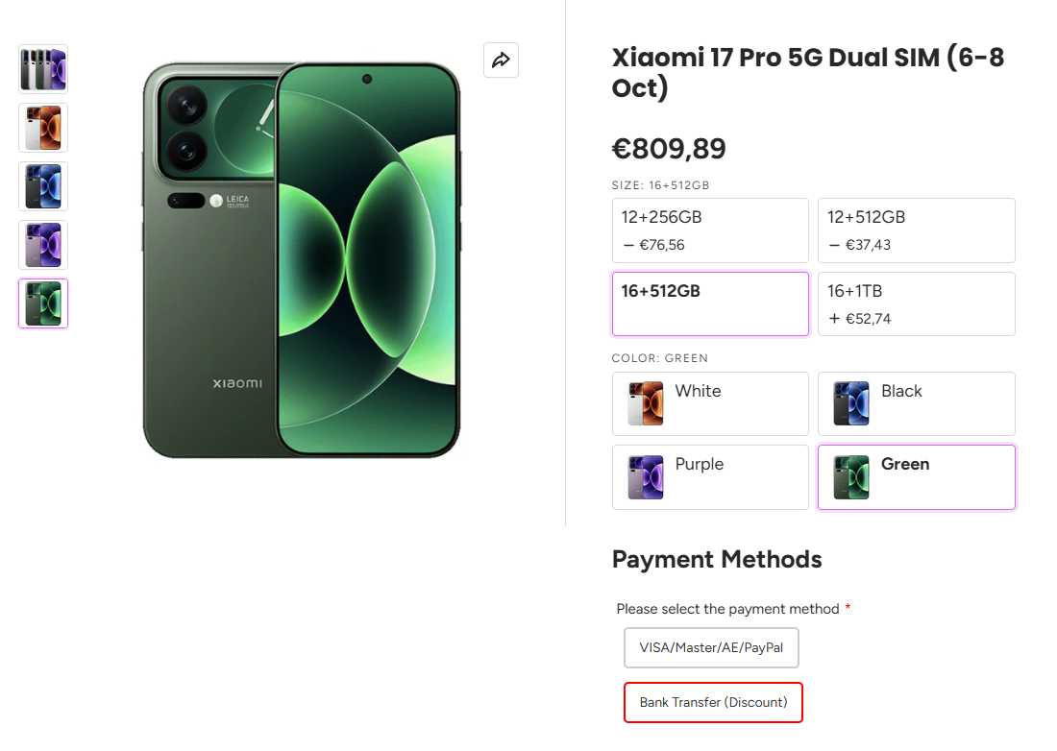Choose the 12+512GB size option

click(x=916, y=230)
